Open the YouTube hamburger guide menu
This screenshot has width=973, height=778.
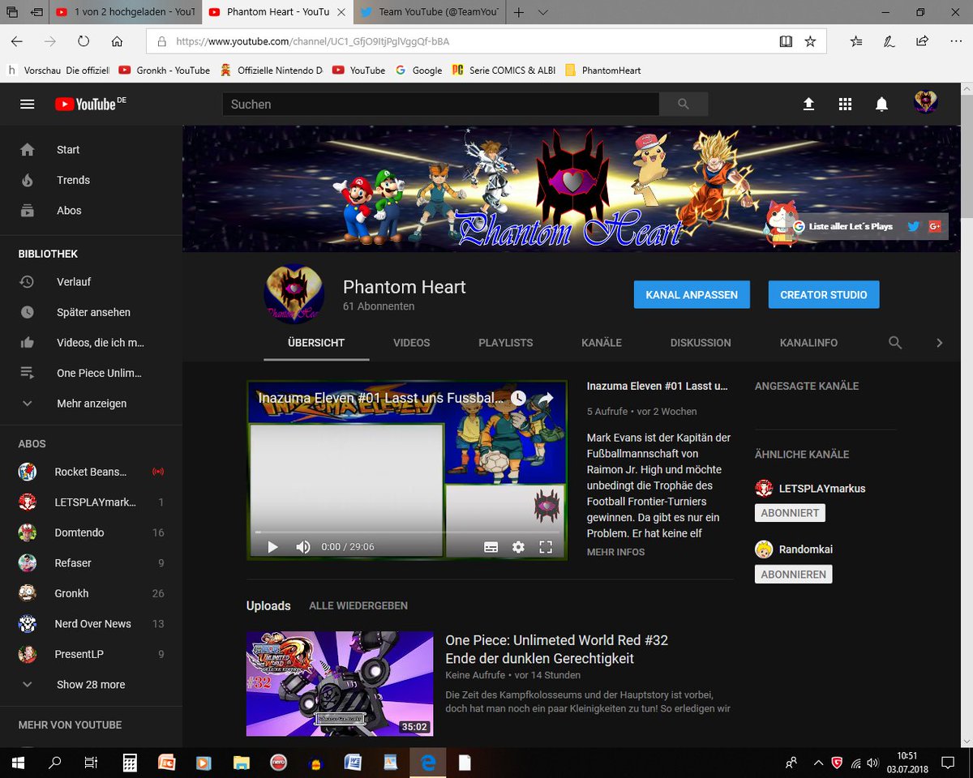tap(28, 104)
